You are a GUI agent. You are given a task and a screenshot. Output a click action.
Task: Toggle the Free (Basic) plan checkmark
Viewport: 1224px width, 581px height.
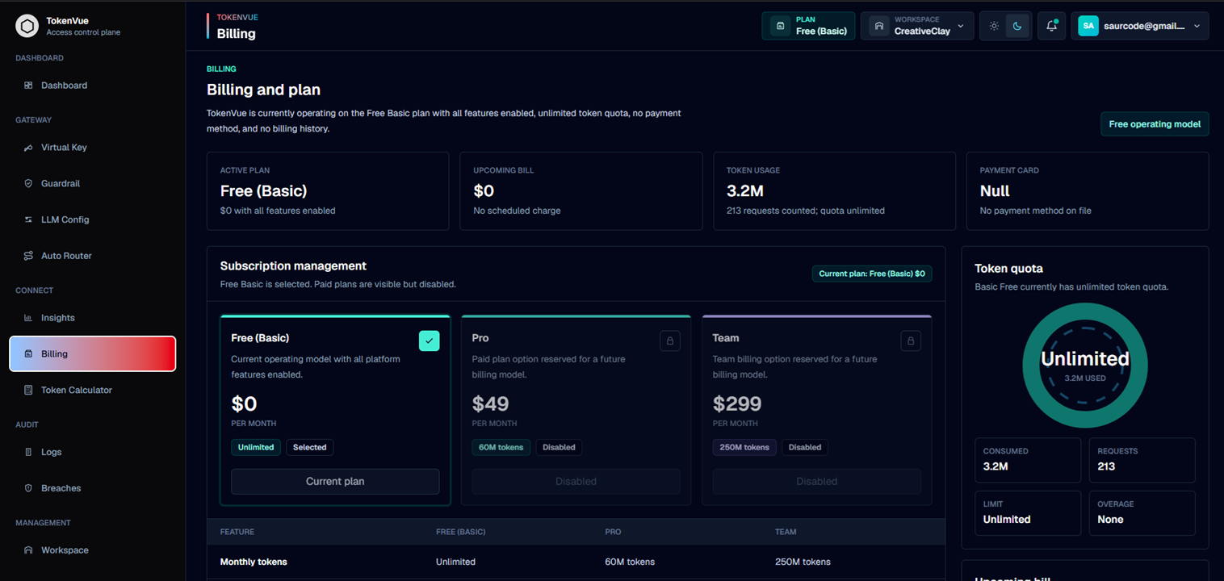click(x=429, y=341)
